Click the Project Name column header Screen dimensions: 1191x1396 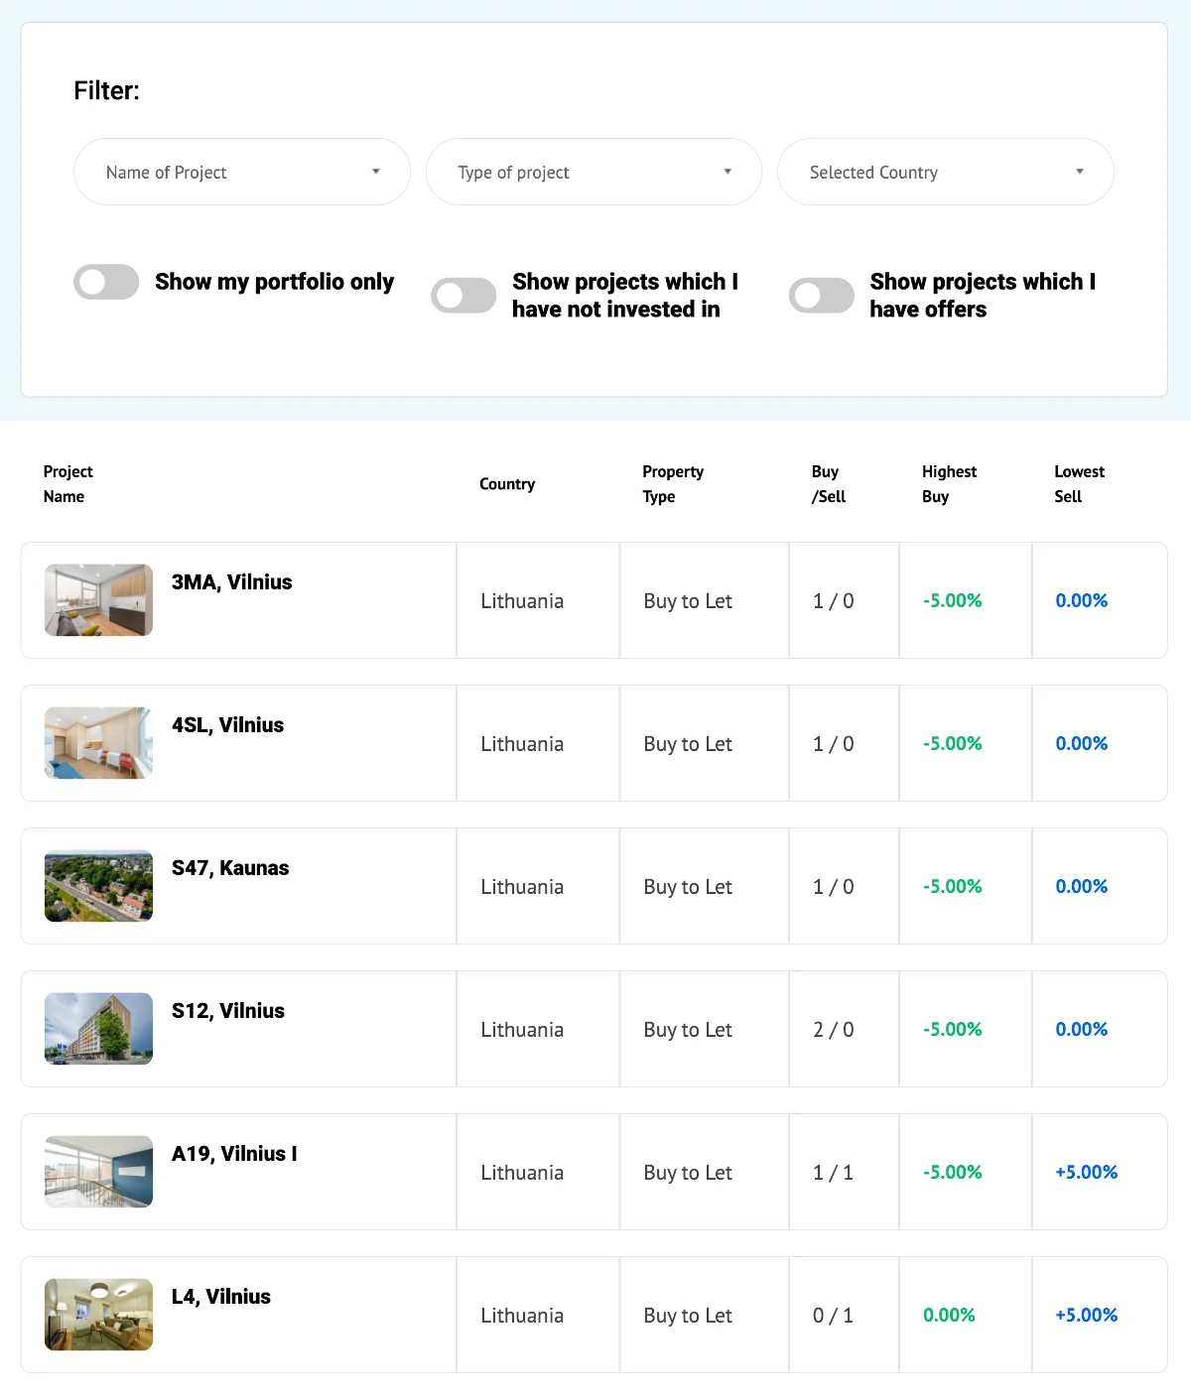68,484
